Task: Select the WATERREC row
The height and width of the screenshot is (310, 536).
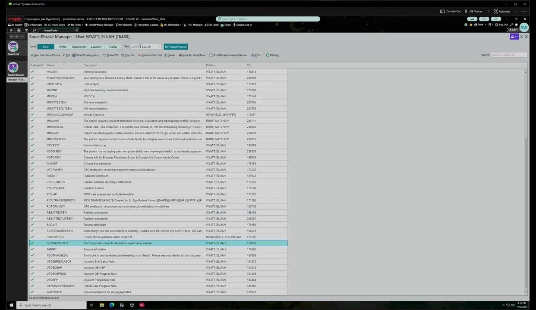Action: click(x=158, y=292)
